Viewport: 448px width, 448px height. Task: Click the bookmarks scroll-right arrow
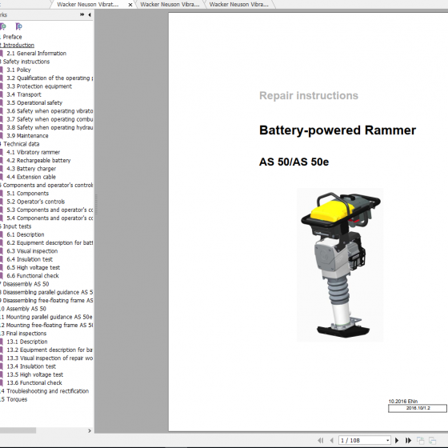coord(90,430)
